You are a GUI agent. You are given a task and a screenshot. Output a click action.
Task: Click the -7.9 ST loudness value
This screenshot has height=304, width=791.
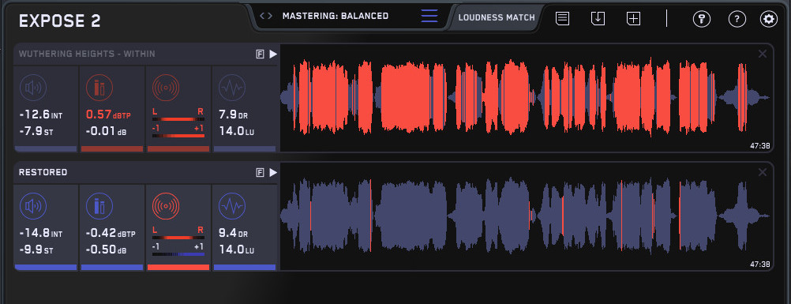click(36, 132)
